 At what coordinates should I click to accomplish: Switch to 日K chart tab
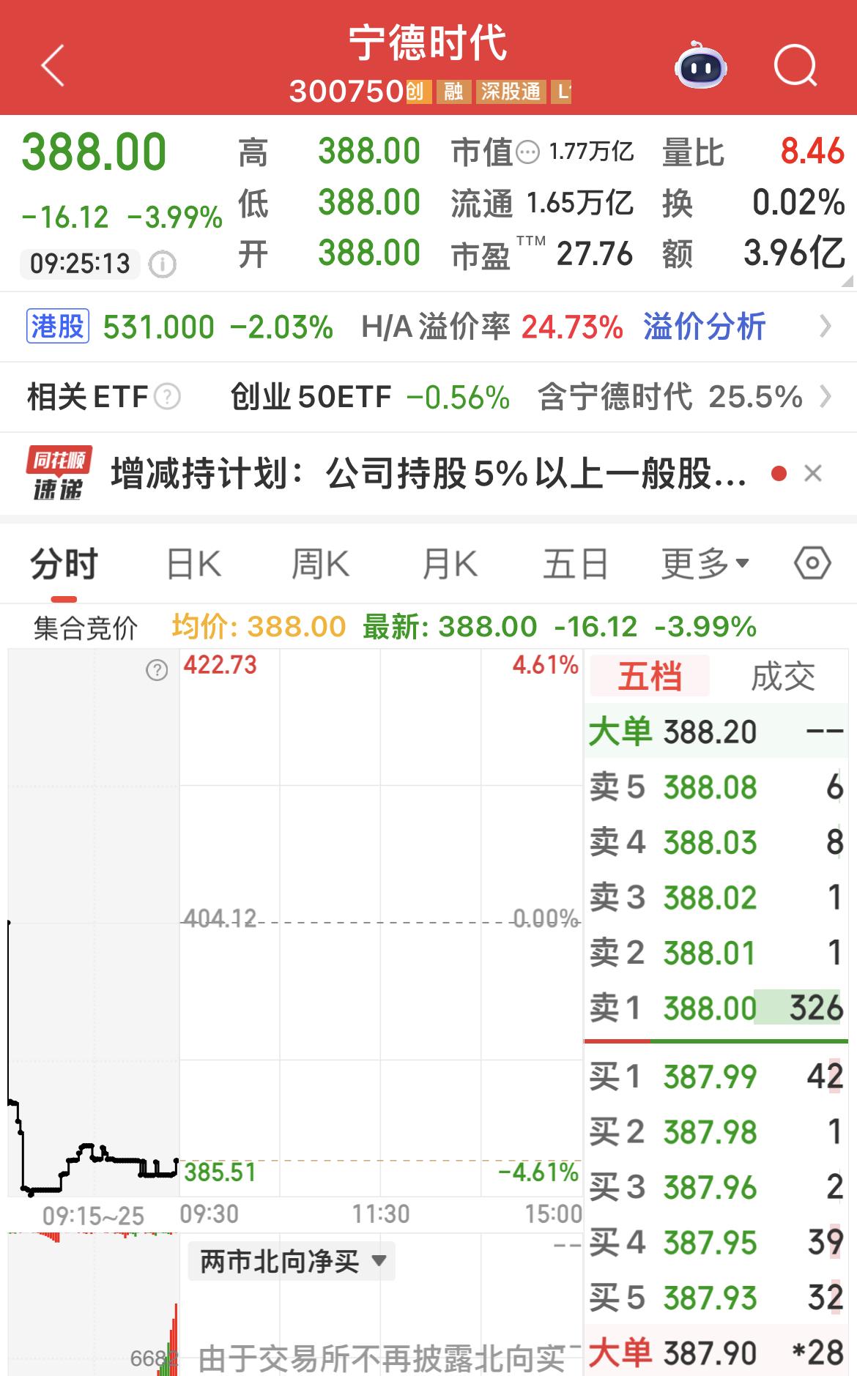[x=193, y=564]
